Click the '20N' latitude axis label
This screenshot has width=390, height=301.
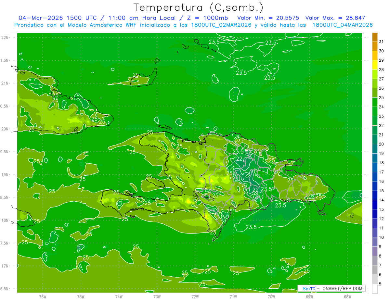coord(5,129)
